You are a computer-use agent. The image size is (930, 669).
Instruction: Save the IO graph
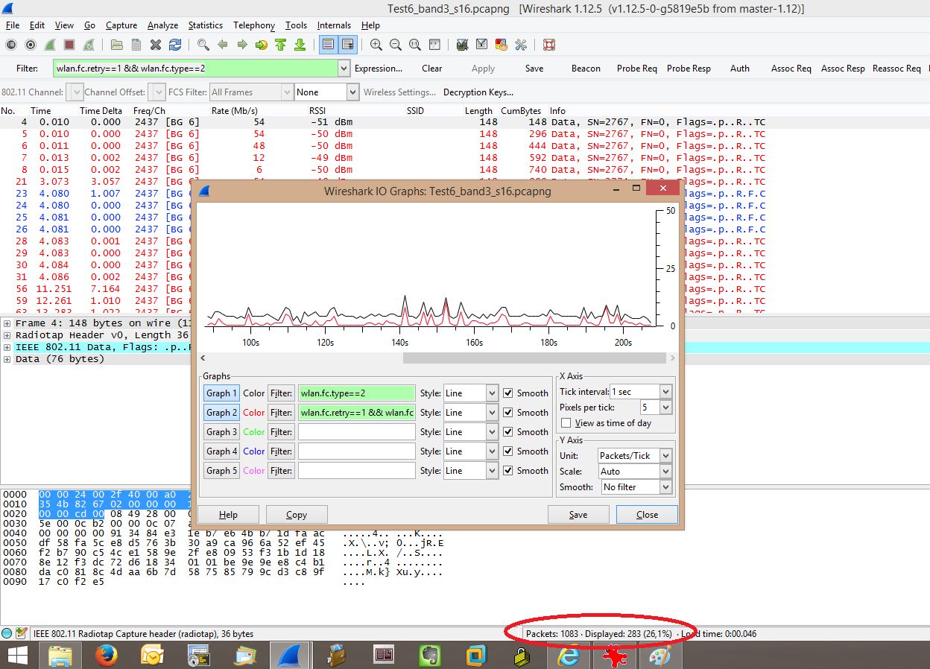578,514
